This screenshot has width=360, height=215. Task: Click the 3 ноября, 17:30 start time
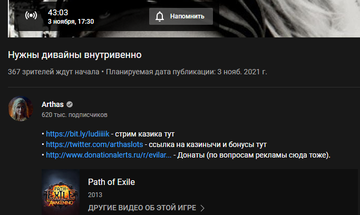[71, 22]
